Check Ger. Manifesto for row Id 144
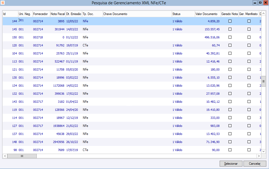This screenshot has width=269, height=169. 249,21
